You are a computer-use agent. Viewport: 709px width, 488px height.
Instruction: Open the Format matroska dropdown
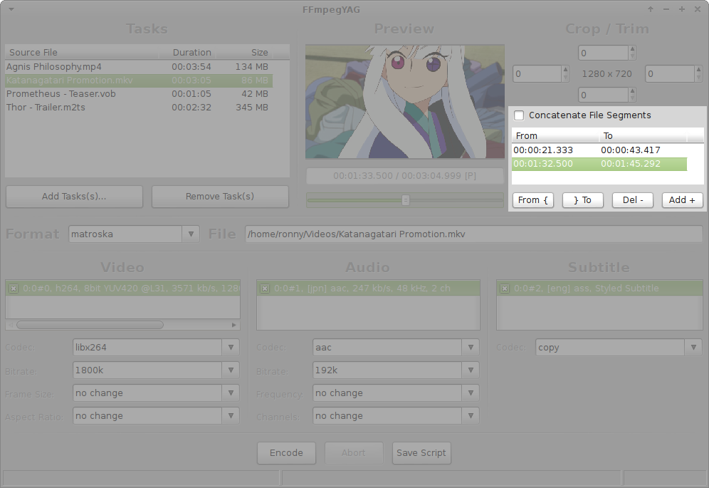[191, 234]
